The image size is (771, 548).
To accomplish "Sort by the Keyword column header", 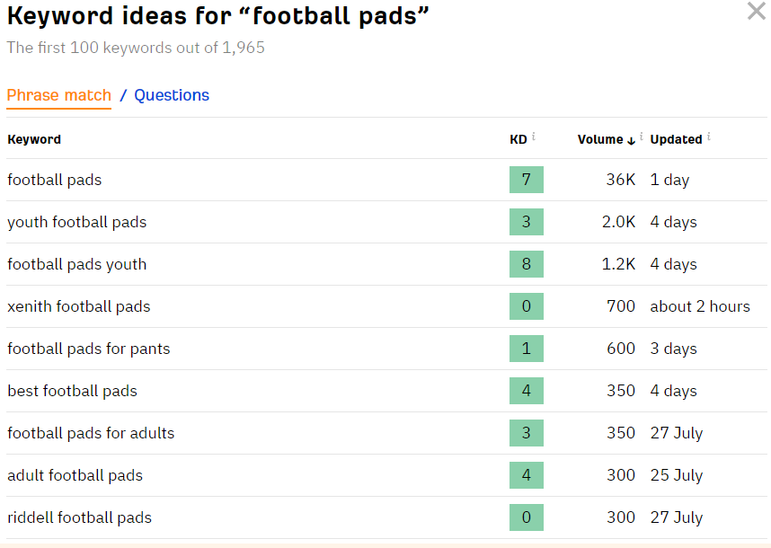I will point(34,139).
